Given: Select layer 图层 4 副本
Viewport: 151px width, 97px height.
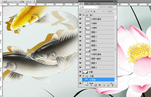Looking at the screenshot, I should click(x=98, y=59).
